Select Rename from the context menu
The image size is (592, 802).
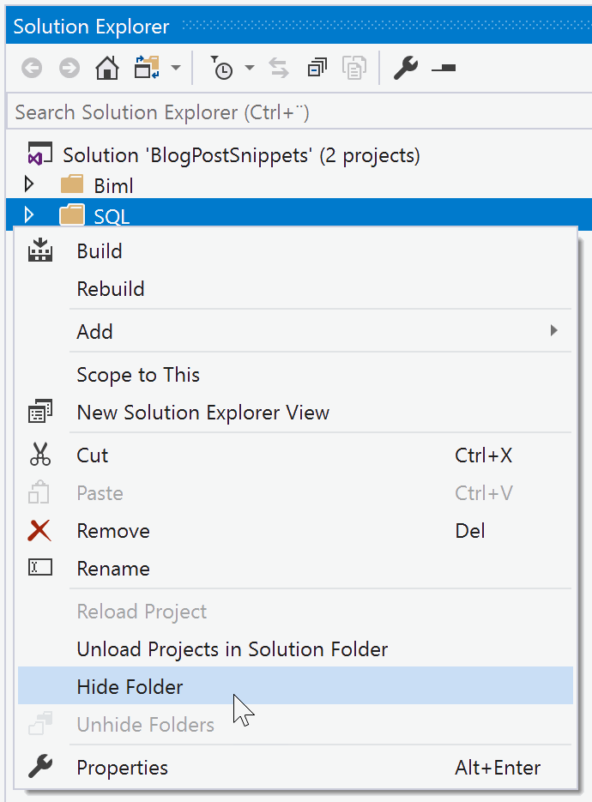pyautogui.click(x=112, y=569)
